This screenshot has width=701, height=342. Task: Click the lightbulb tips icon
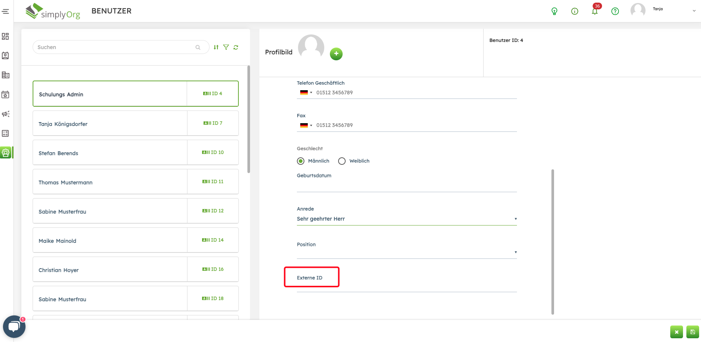[554, 11]
